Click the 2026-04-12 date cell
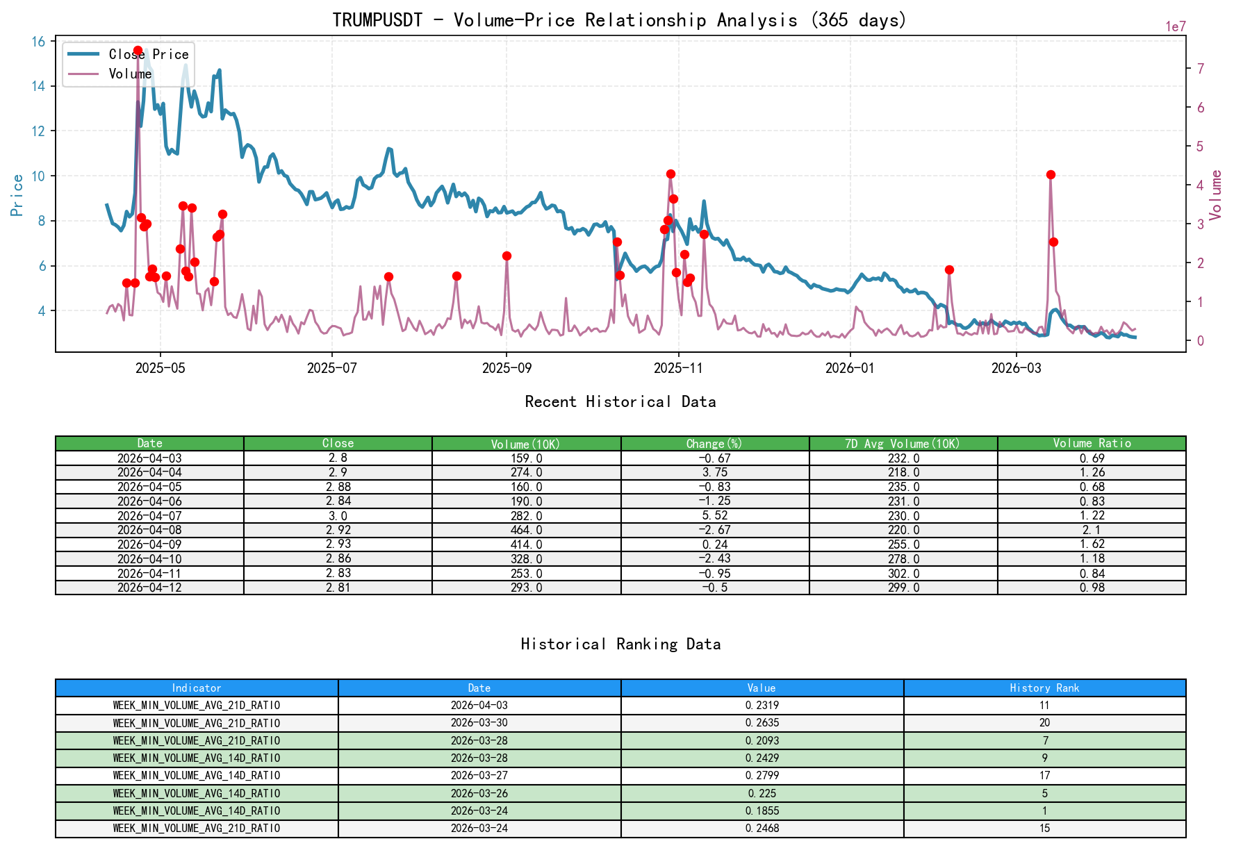Image resolution: width=1234 pixels, height=848 pixels. pyautogui.click(x=149, y=588)
